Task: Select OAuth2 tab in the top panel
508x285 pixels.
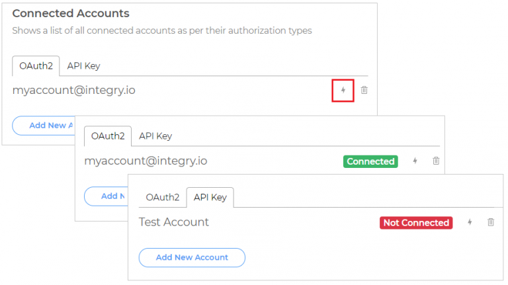Action: pyautogui.click(x=36, y=66)
